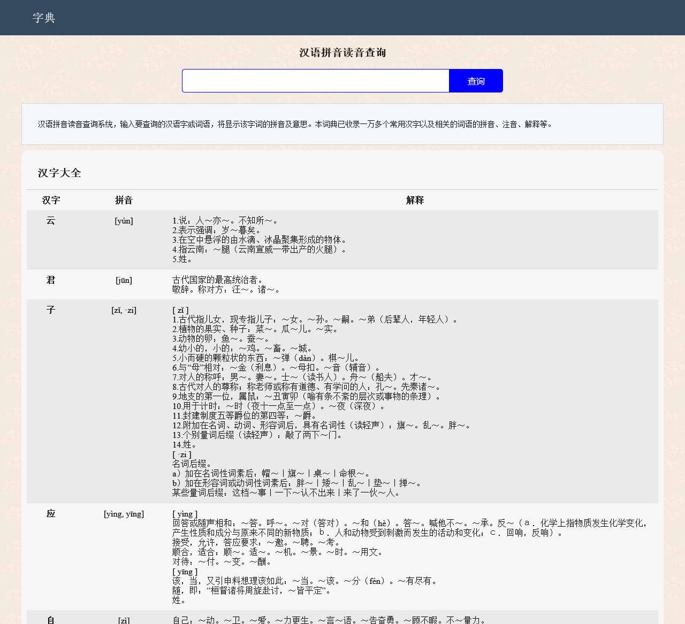Open the entry for character 自
This screenshot has height=624, width=685.
(51, 619)
